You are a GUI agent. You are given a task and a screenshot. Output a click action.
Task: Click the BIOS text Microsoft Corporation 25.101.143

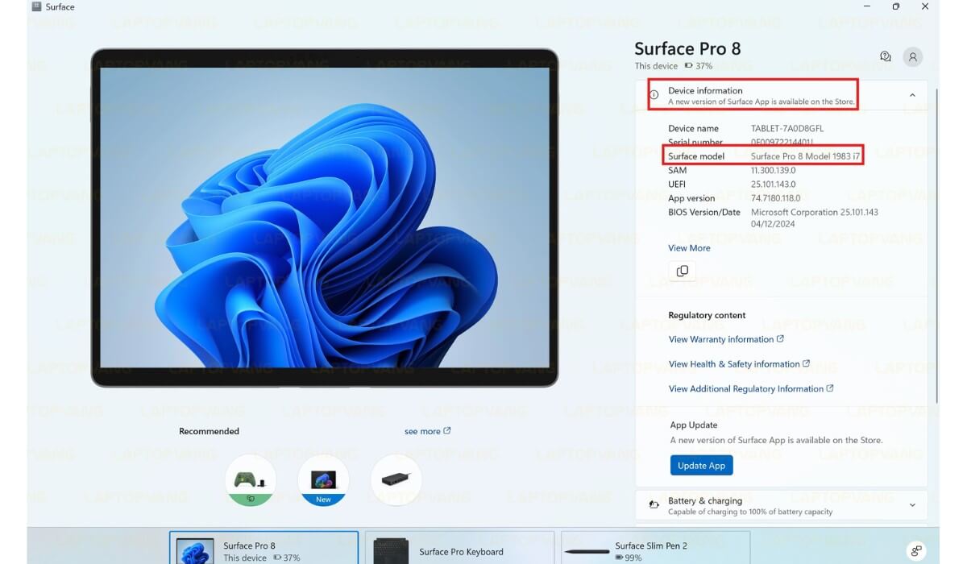tap(814, 212)
